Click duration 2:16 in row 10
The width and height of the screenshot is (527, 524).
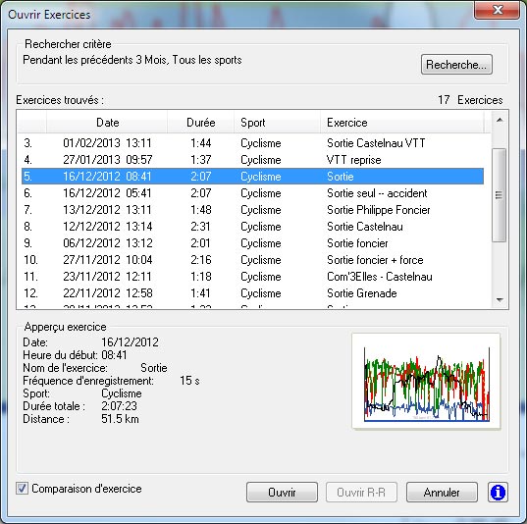(x=200, y=260)
